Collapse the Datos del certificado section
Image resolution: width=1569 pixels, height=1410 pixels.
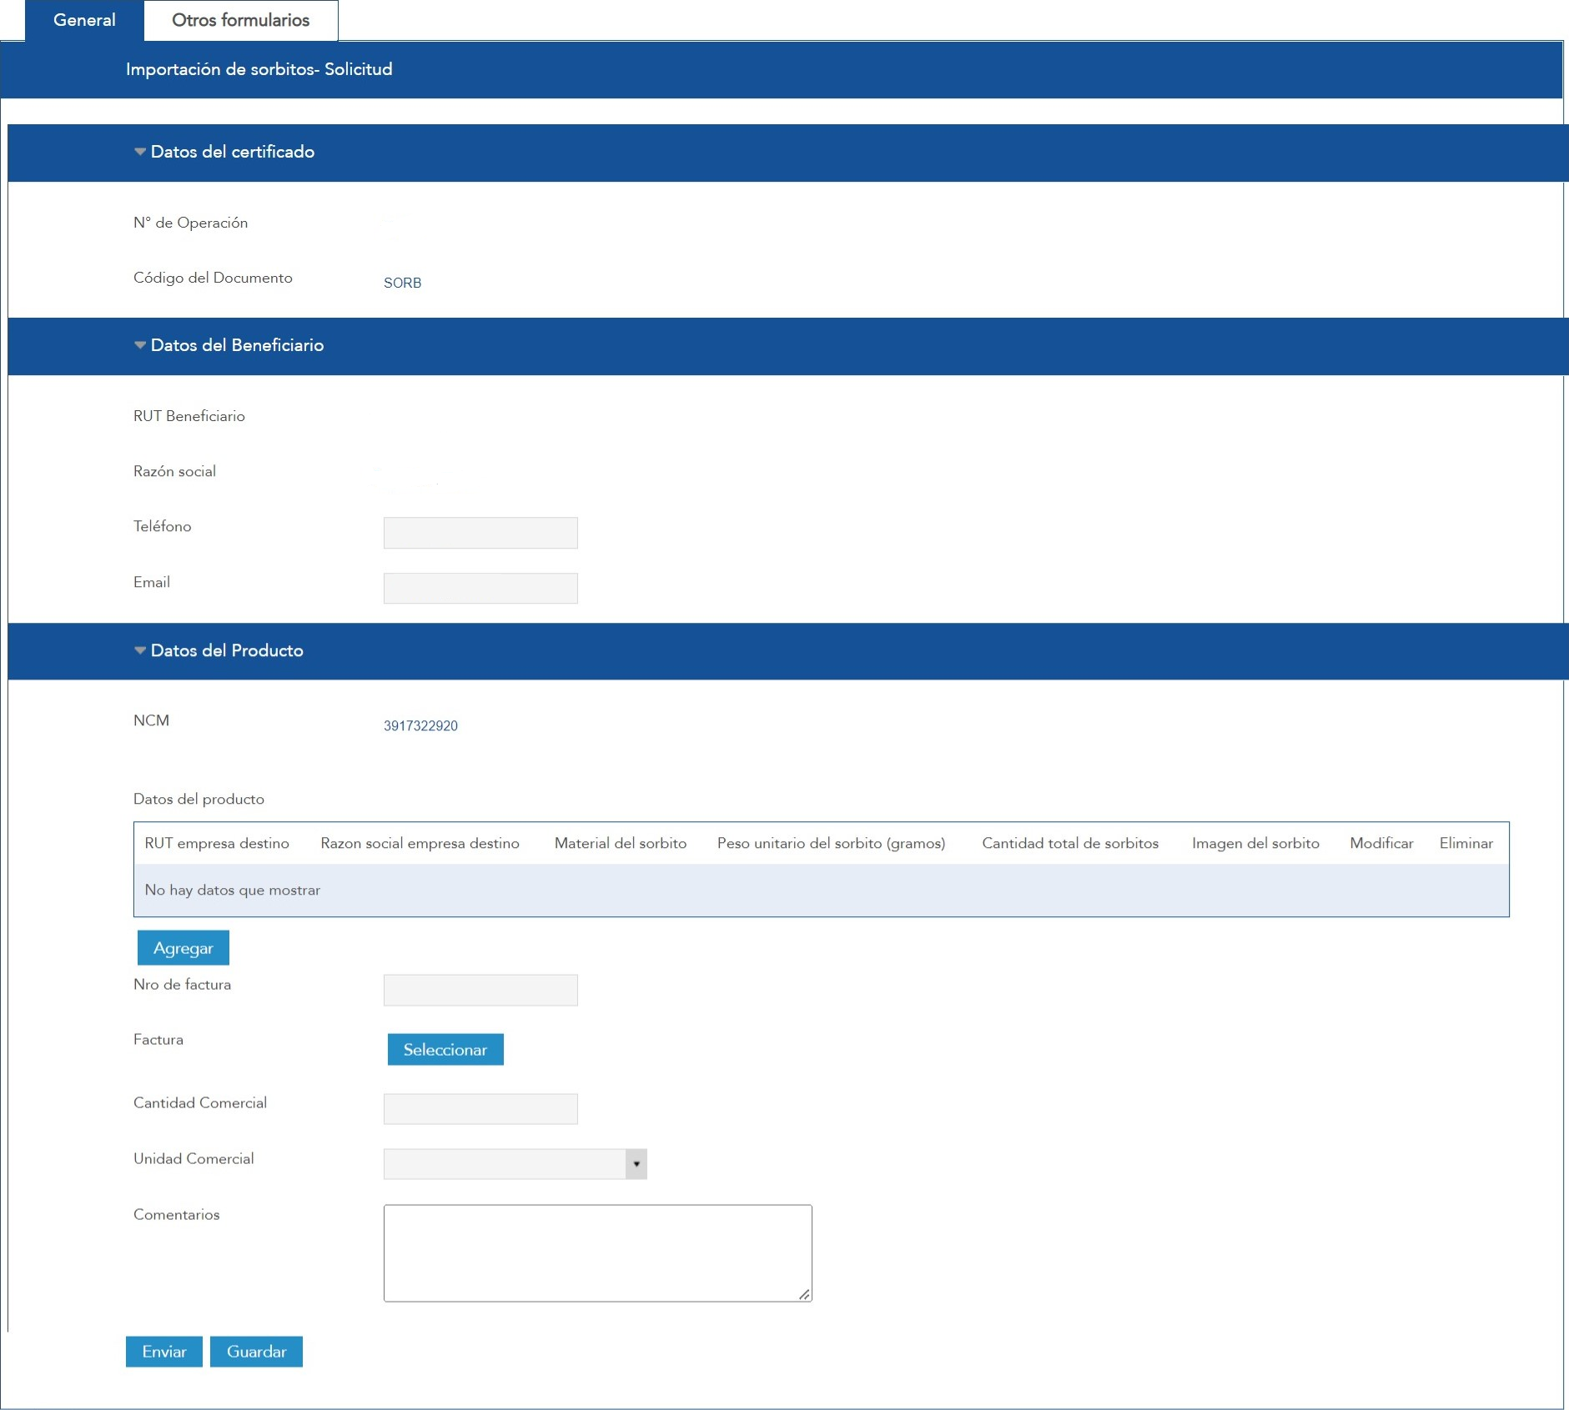point(140,152)
